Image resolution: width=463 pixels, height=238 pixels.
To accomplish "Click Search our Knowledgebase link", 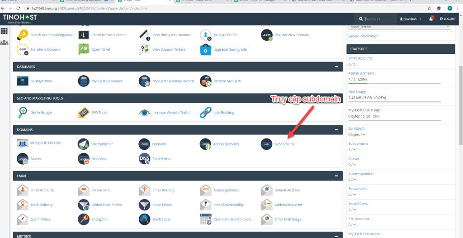I will (x=52, y=35).
